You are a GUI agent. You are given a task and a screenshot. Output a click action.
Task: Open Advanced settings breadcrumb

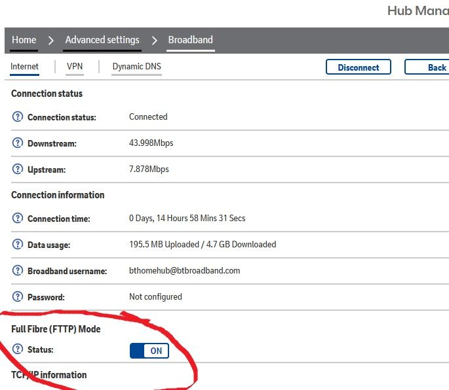(x=102, y=40)
